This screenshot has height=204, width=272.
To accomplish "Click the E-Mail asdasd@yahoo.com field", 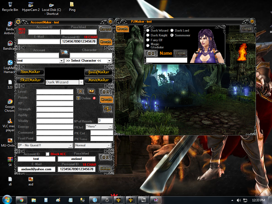I will point(36,169).
